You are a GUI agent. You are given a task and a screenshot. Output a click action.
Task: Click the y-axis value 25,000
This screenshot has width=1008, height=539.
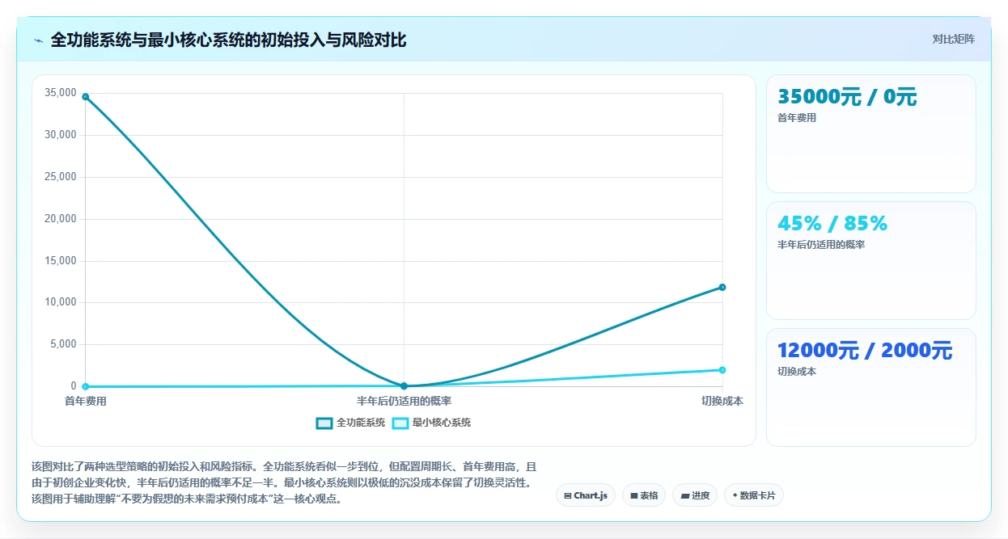pyautogui.click(x=61, y=177)
